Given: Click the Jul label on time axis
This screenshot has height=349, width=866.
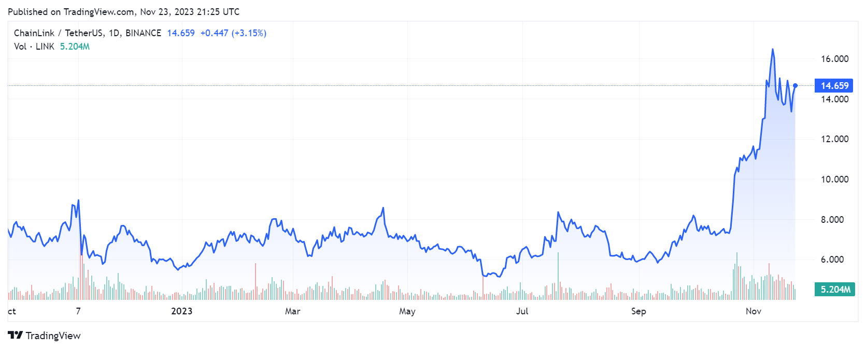Looking at the screenshot, I should coord(522,311).
